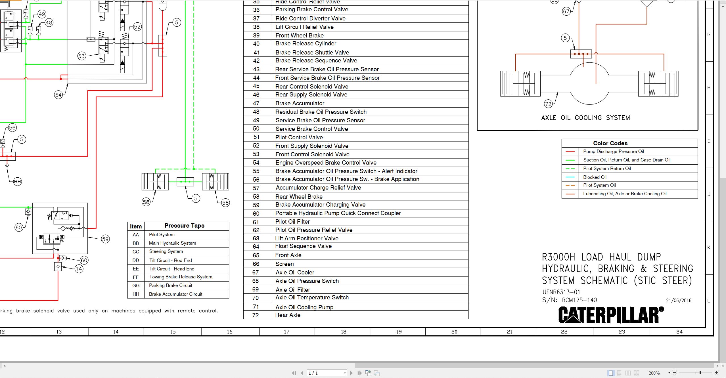
Task: Click the horizontal scrollbar thumb
Action: 534,366
